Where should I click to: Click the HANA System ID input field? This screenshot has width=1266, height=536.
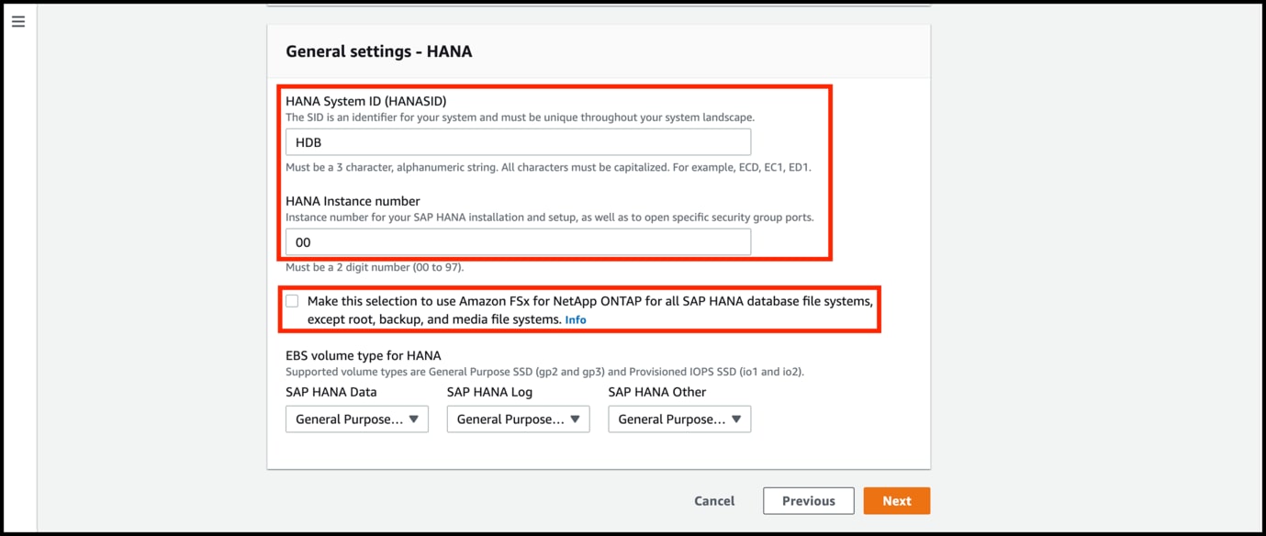click(x=518, y=142)
